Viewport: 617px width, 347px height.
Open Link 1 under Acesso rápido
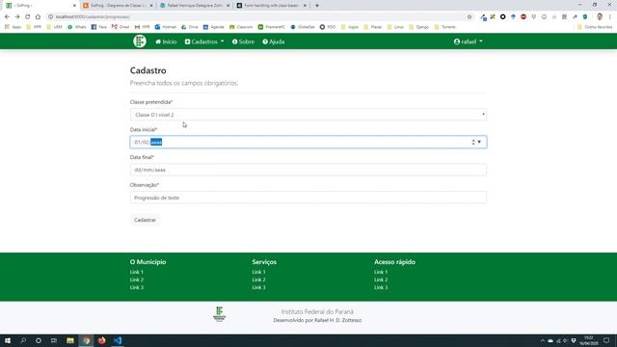click(381, 272)
